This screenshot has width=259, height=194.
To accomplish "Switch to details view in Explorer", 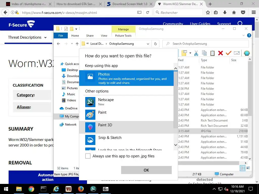I will tap(243, 168).
